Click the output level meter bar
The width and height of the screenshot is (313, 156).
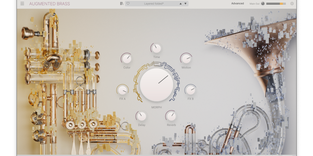tap(276, 4)
